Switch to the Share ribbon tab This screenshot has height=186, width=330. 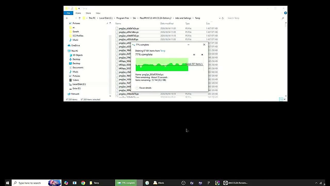tap(88, 13)
